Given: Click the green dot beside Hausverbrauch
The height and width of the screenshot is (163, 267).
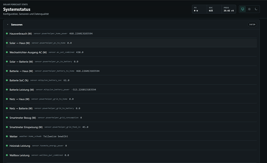Looking at the screenshot, I should click(7, 33).
